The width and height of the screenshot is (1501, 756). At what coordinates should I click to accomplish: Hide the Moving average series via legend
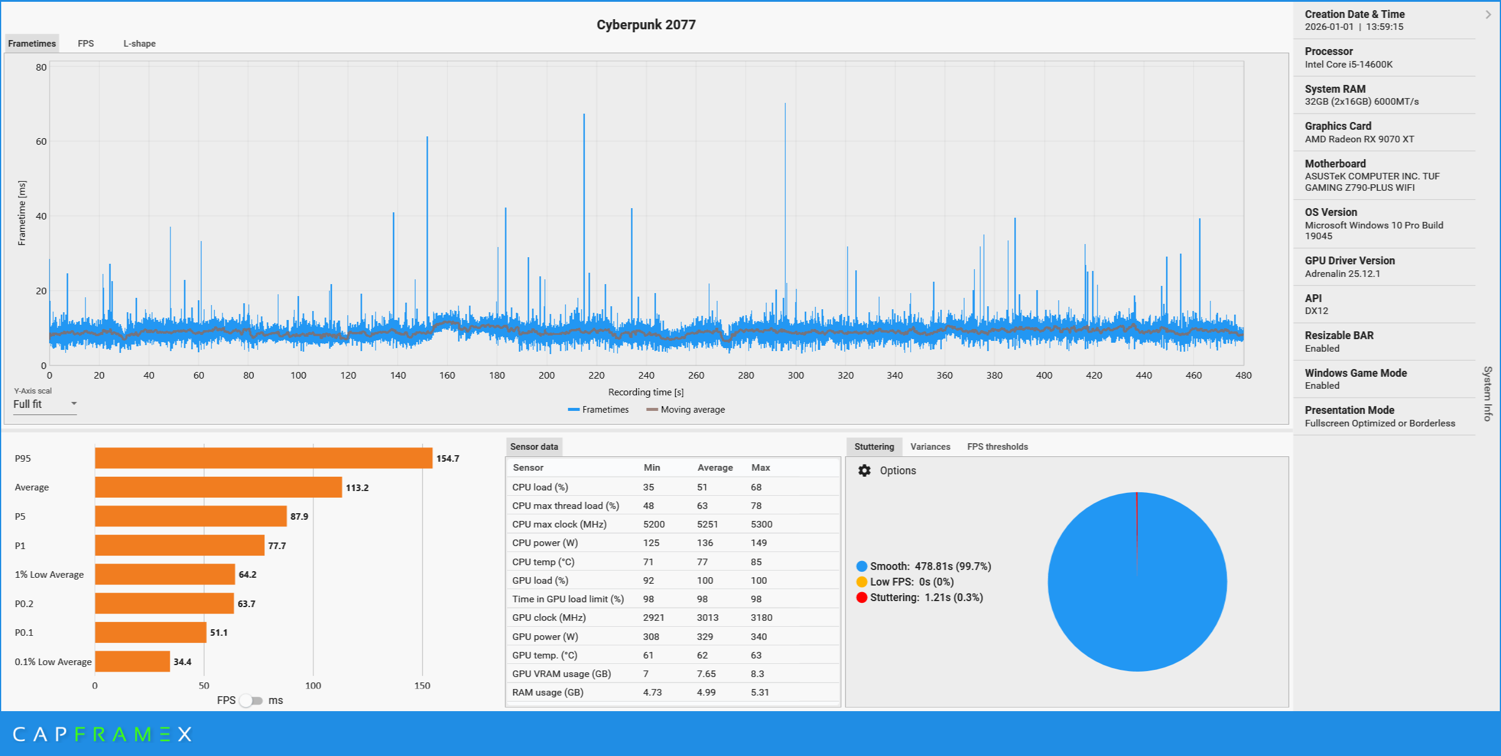click(x=692, y=410)
